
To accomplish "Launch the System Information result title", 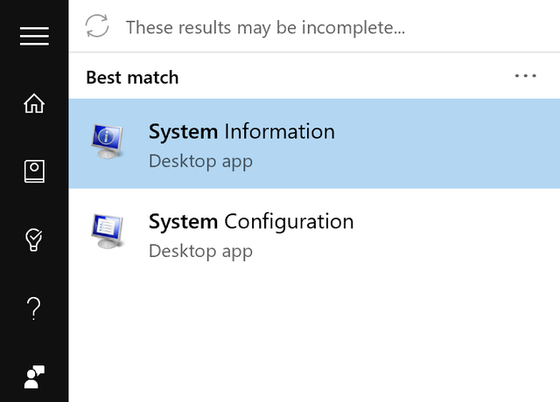I will coord(241,132).
